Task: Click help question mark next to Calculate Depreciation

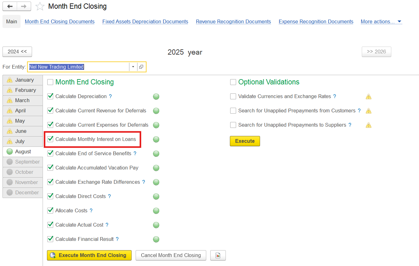Action: (x=110, y=97)
